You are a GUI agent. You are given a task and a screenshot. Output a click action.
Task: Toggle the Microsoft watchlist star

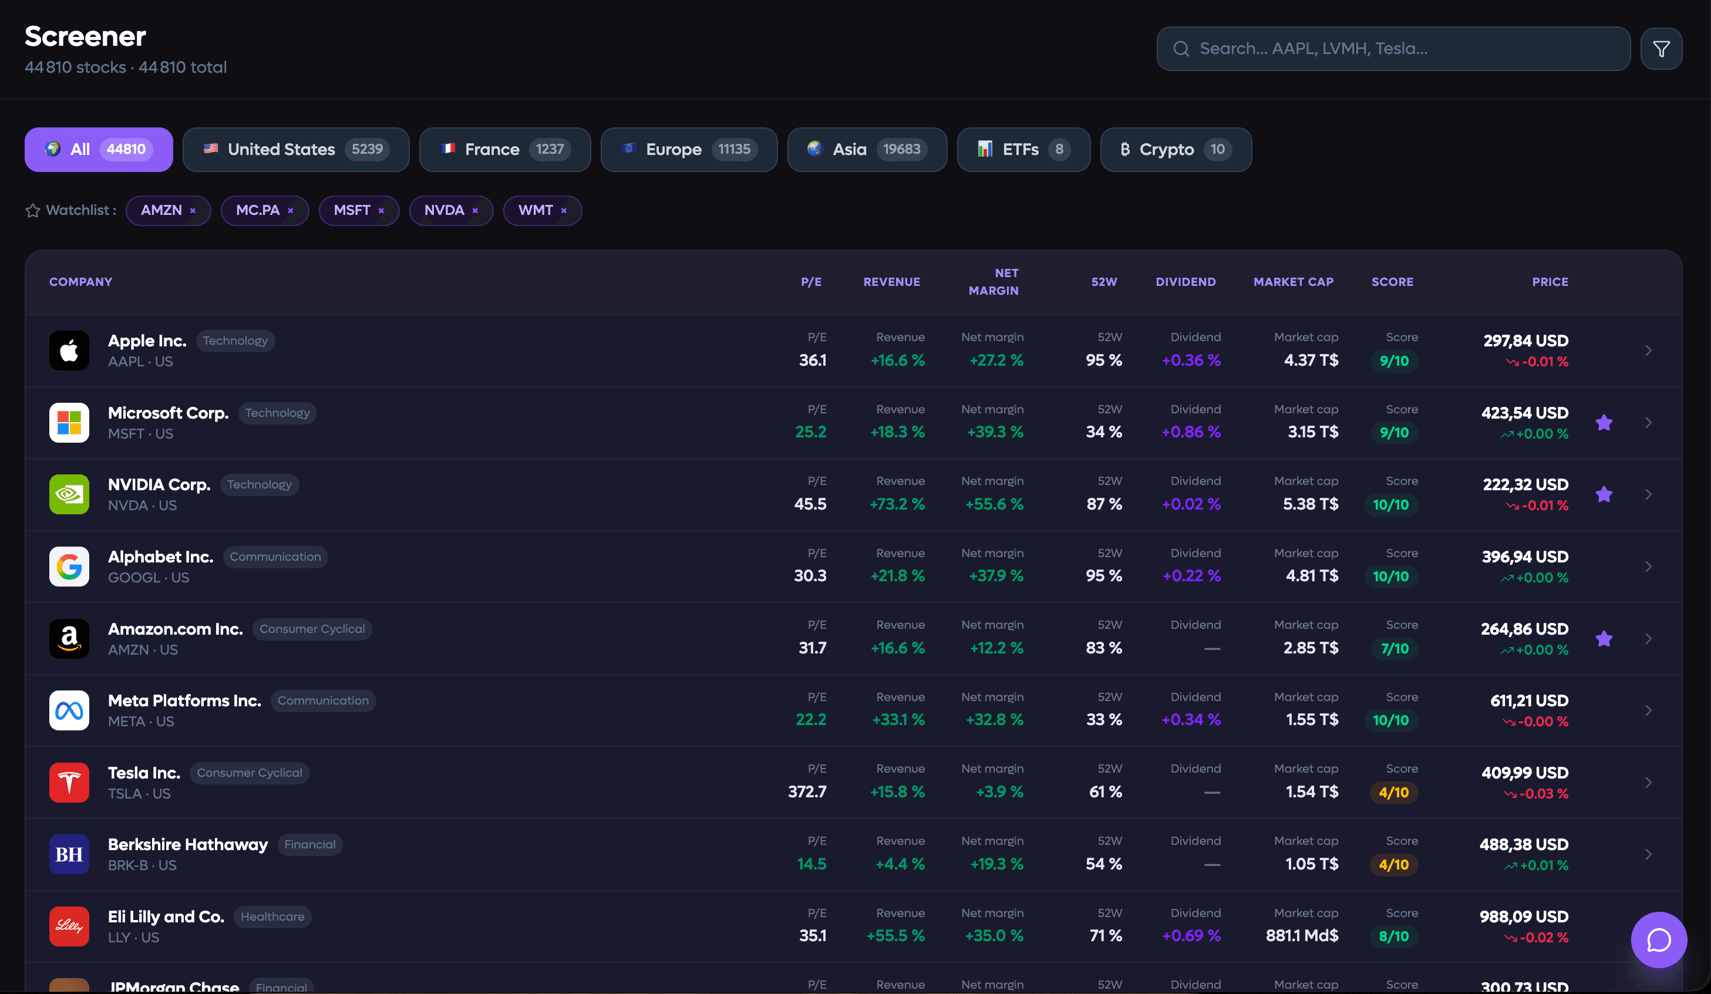tap(1604, 422)
